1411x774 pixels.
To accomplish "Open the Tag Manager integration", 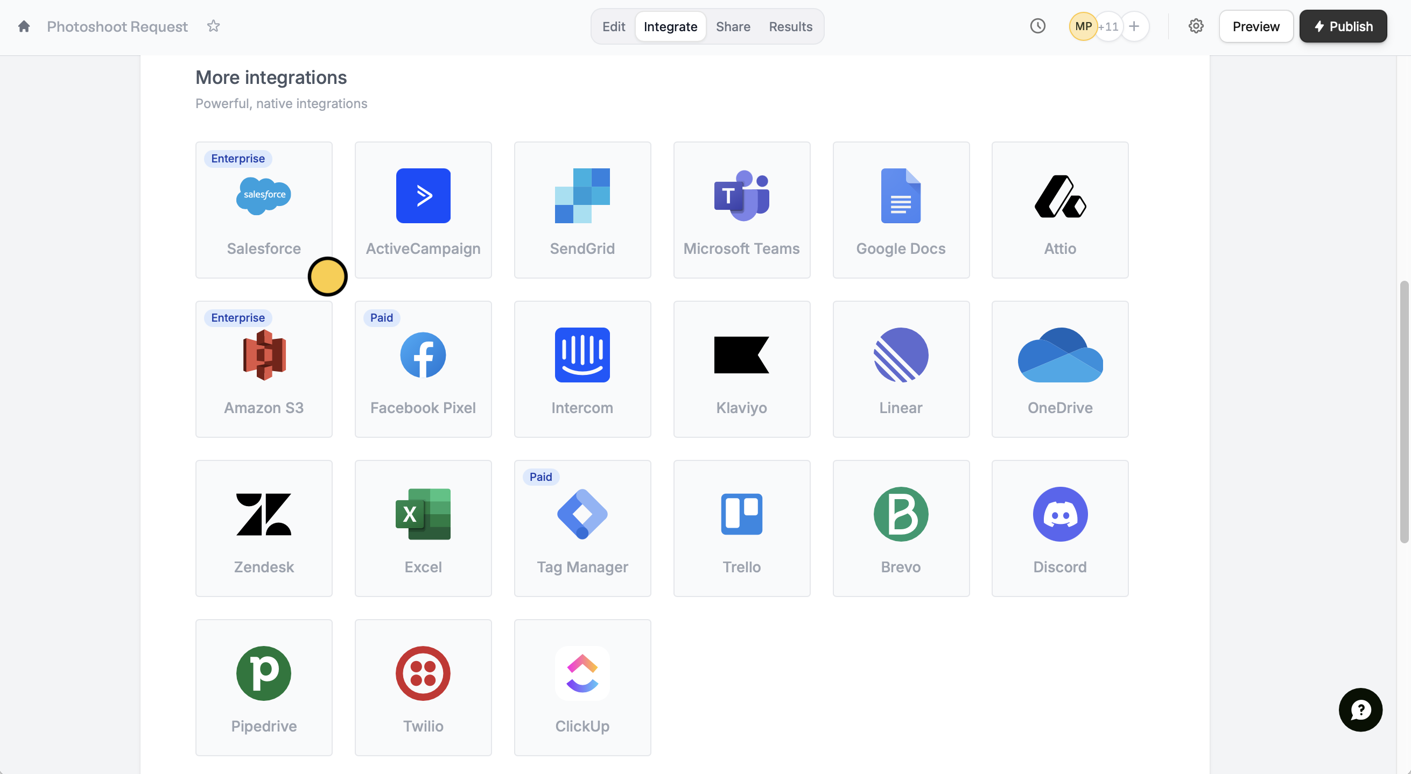I will [x=582, y=528].
